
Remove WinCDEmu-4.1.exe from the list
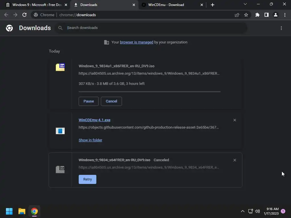tap(235, 120)
